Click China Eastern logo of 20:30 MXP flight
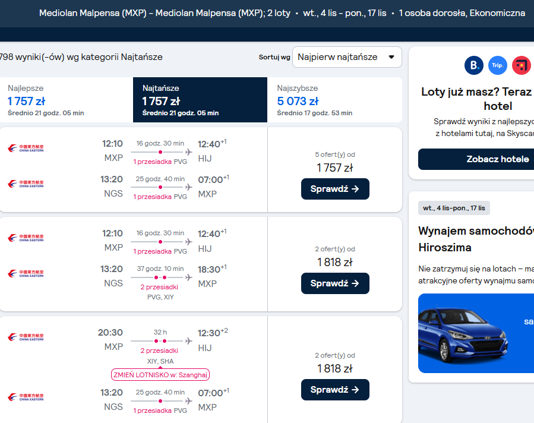This screenshot has height=423, width=534. tap(26, 337)
